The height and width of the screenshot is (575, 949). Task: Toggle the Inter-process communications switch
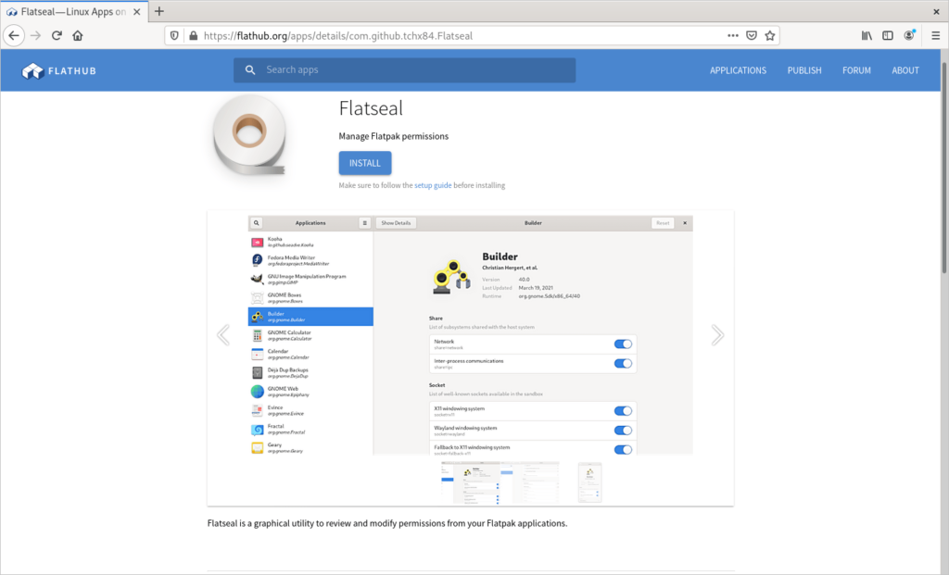pyautogui.click(x=623, y=363)
